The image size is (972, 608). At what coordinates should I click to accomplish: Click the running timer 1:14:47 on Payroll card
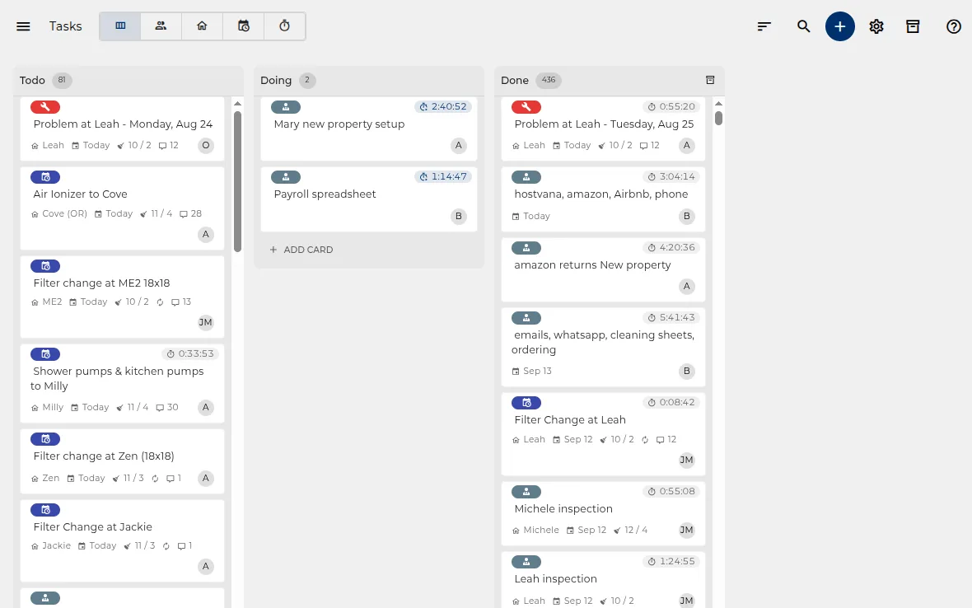(x=443, y=176)
